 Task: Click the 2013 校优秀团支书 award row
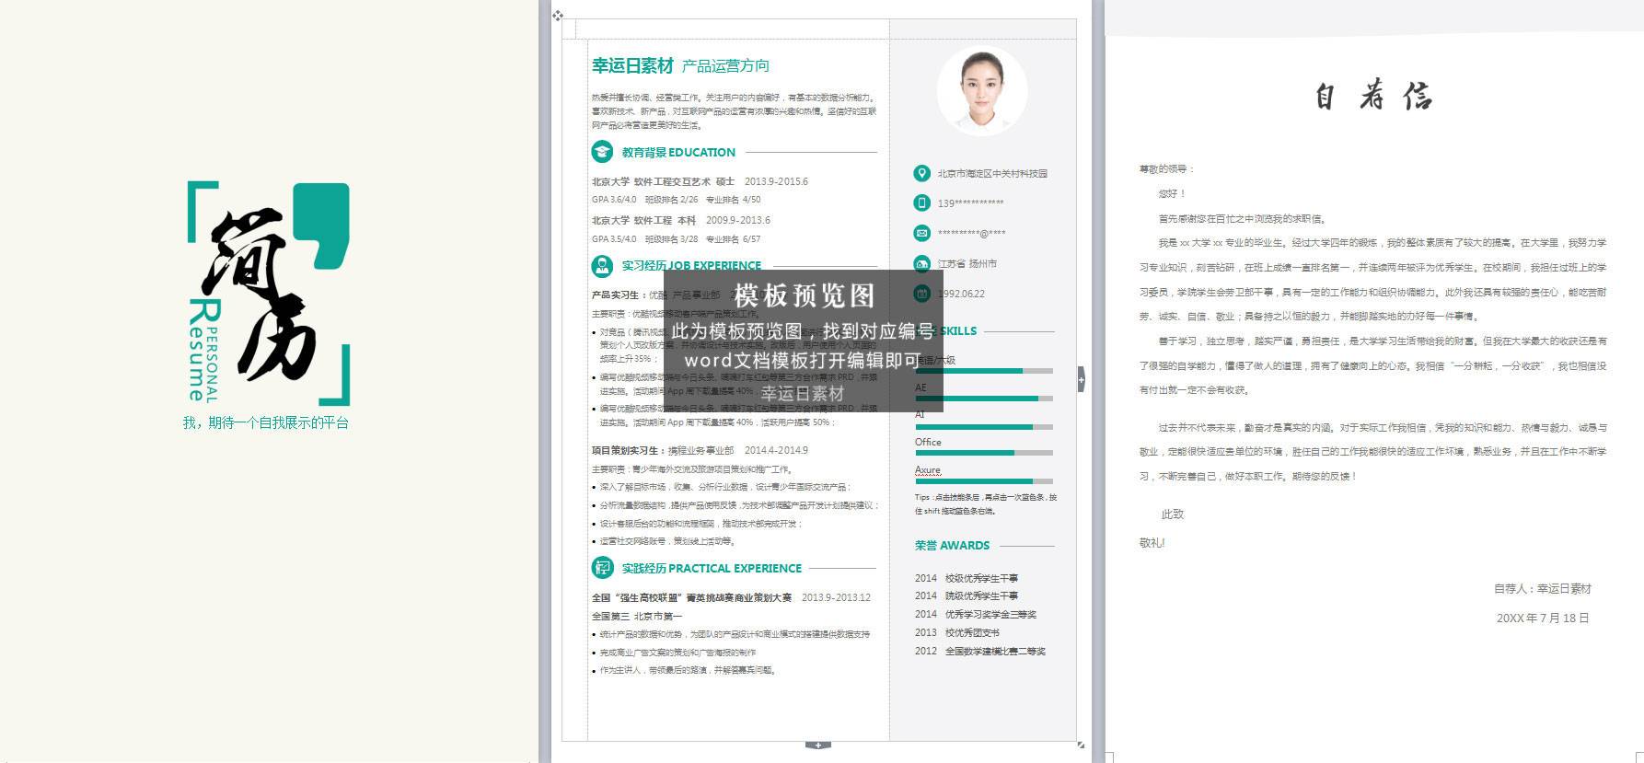pyautogui.click(x=957, y=632)
